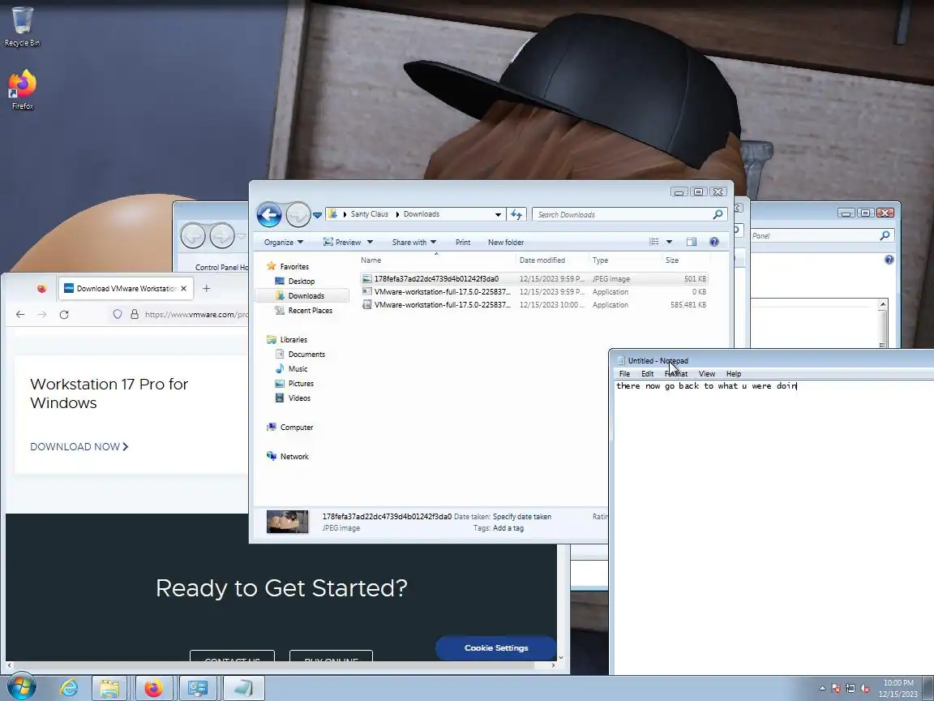Open Notepad Edit menu
The height and width of the screenshot is (701, 934).
pos(647,374)
